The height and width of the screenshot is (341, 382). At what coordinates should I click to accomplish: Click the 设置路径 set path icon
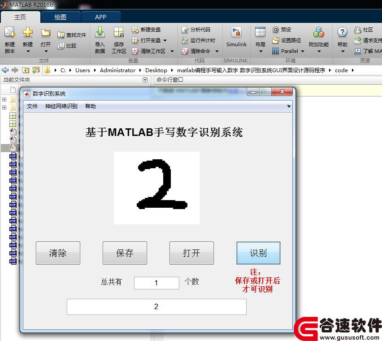(276, 40)
